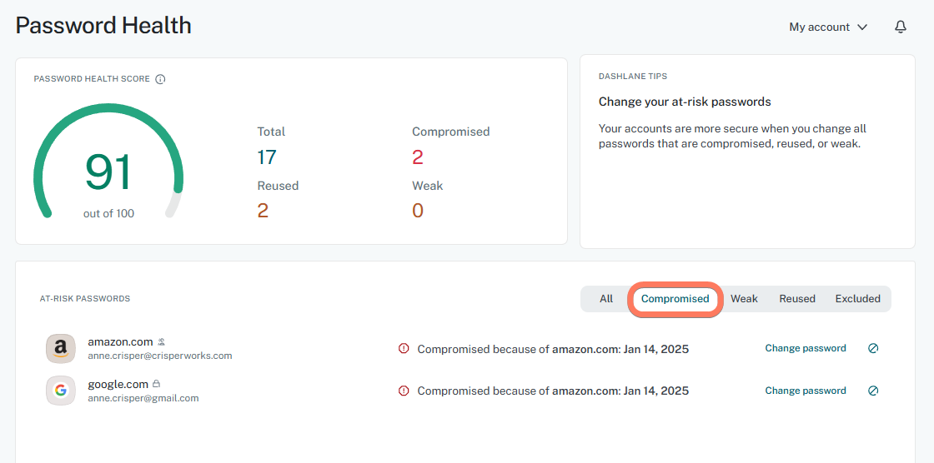Click the info icon beside Password Health Score
The height and width of the screenshot is (463, 934).
(160, 79)
